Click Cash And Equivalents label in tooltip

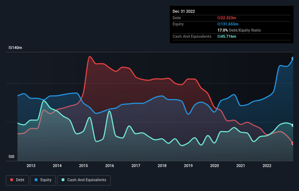click(x=192, y=36)
